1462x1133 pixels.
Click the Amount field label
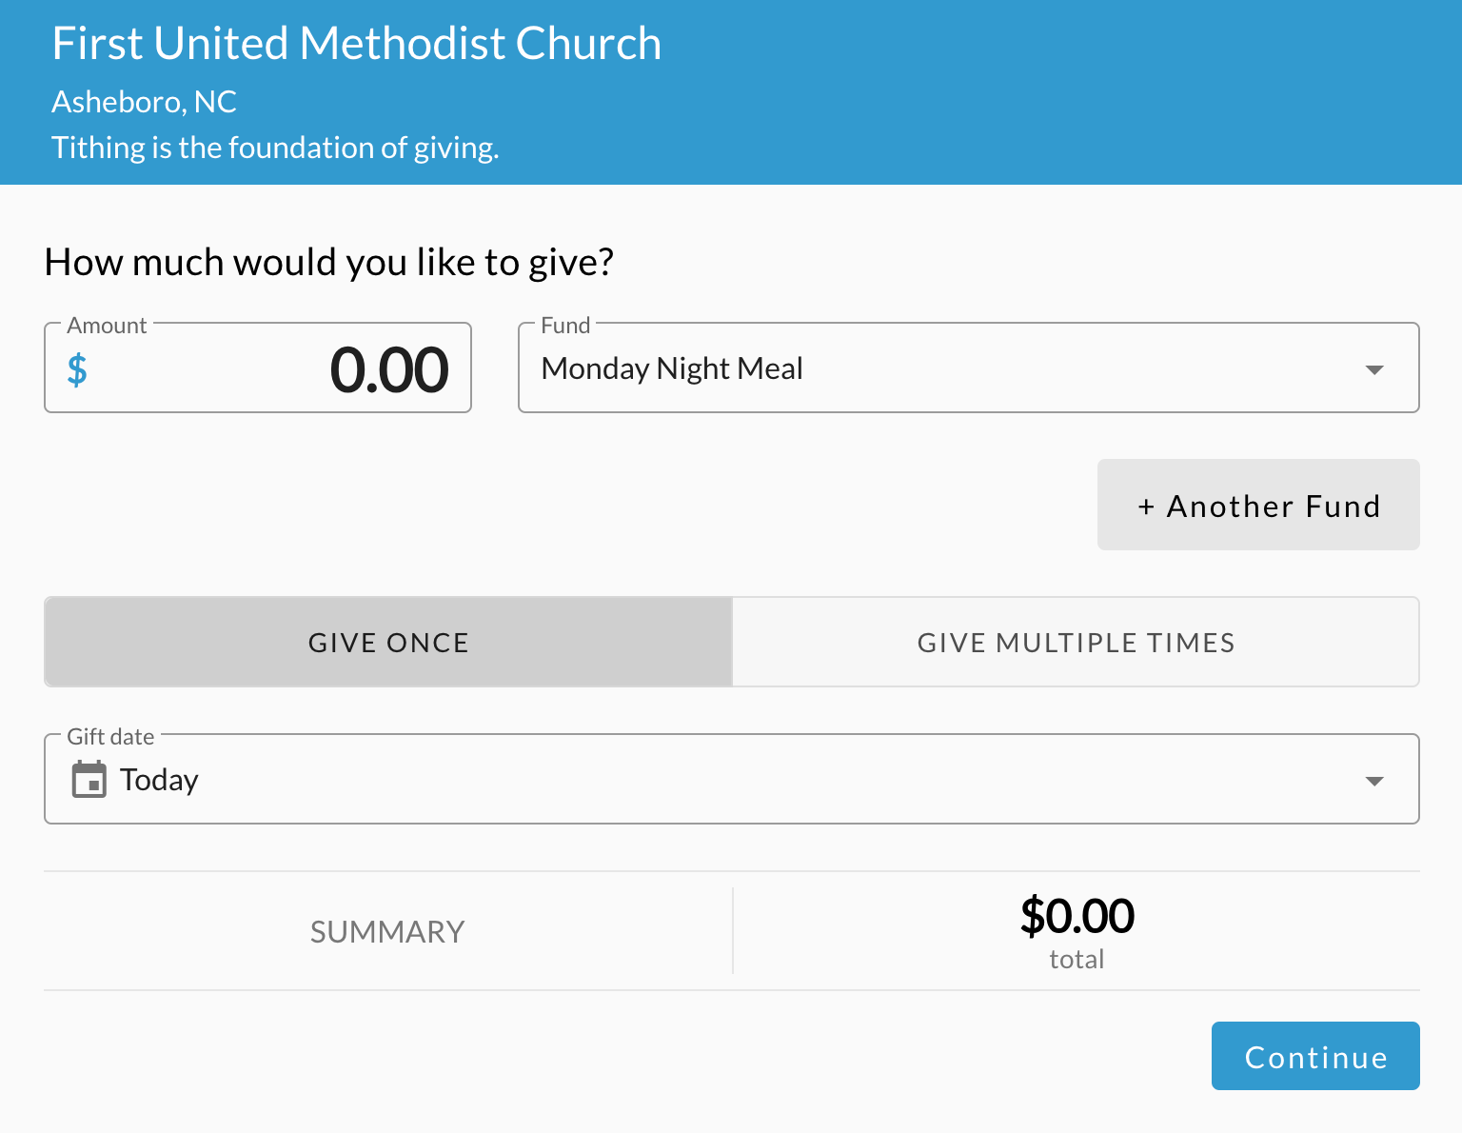click(107, 326)
